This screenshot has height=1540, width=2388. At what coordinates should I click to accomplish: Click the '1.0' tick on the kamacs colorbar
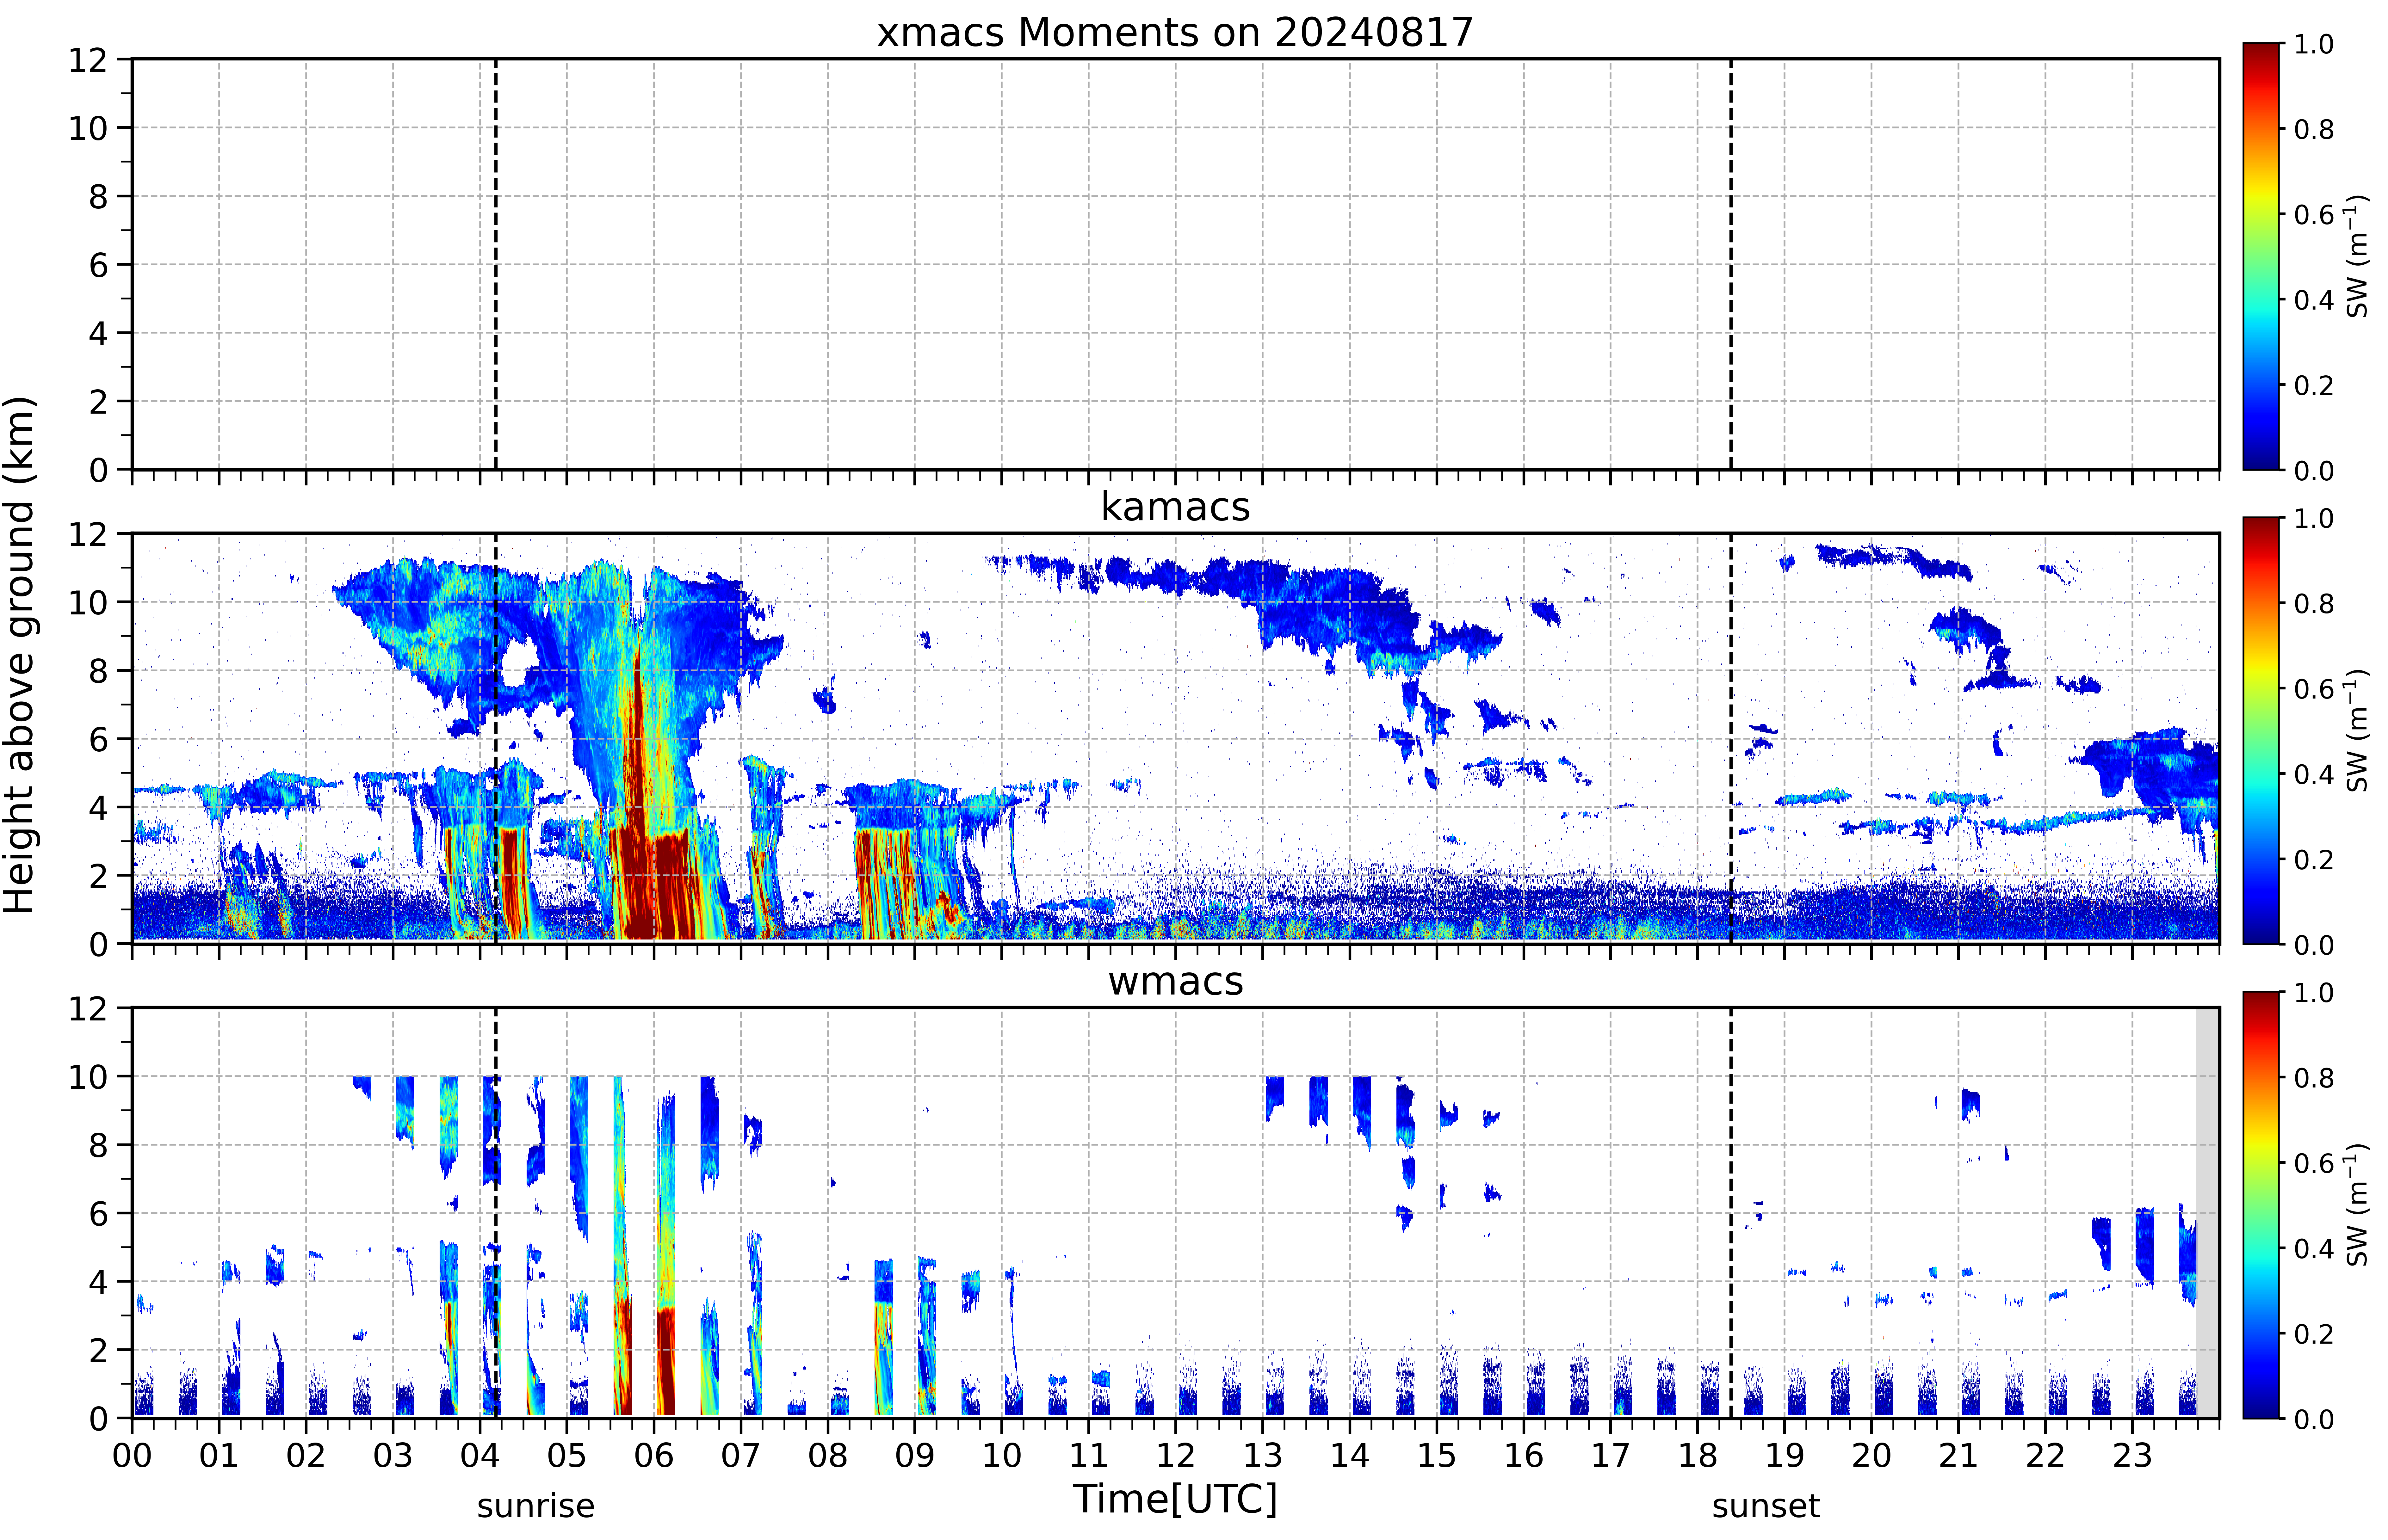[2314, 518]
